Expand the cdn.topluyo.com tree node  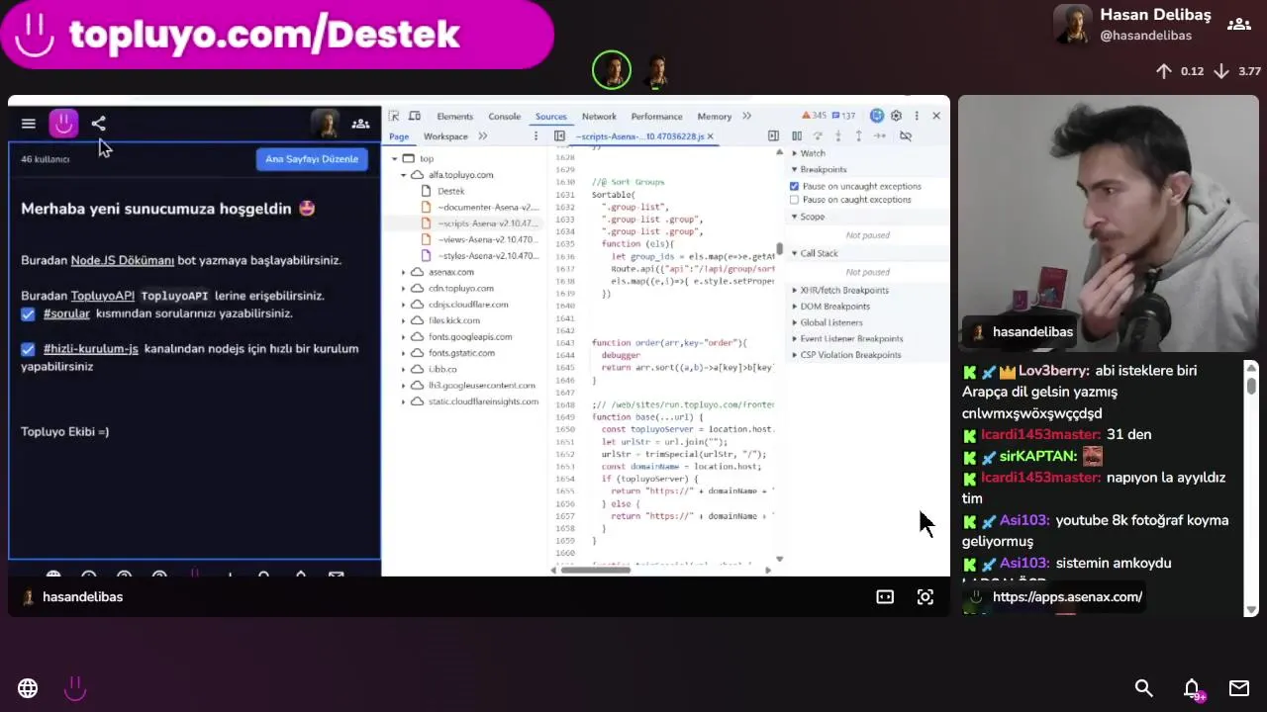pos(404,288)
